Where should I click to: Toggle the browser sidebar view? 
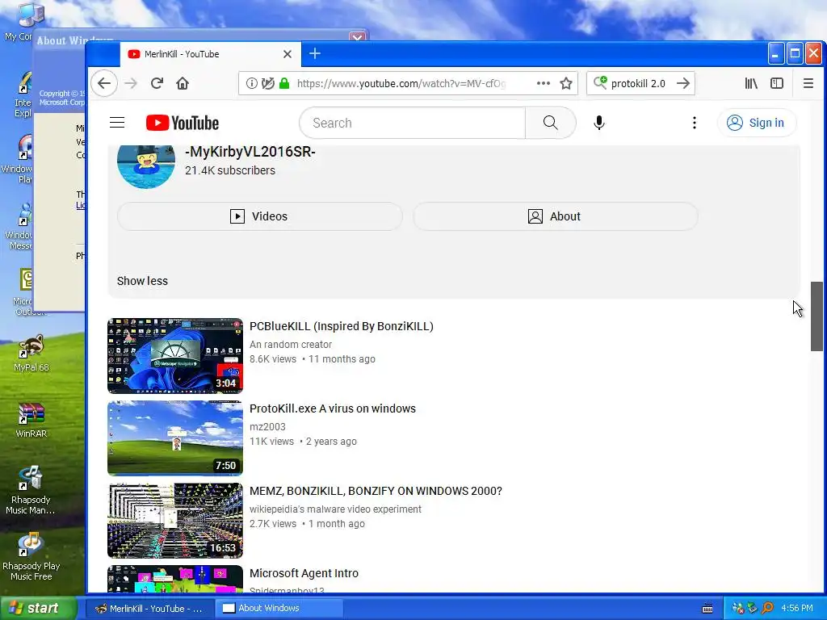point(777,83)
